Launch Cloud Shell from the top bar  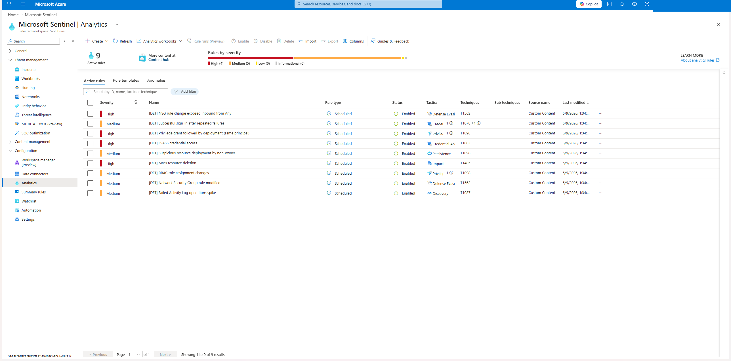(x=610, y=4)
